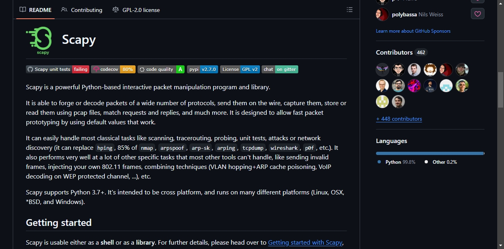Open fifth contributor avatar in second row

[x=446, y=86]
